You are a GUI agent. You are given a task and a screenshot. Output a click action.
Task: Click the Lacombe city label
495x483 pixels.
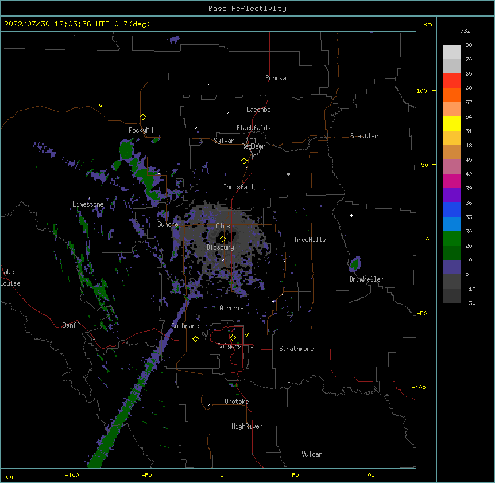[258, 110]
